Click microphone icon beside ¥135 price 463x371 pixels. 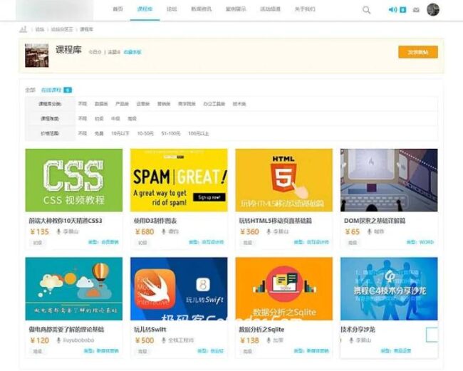pyautogui.click(x=58, y=231)
